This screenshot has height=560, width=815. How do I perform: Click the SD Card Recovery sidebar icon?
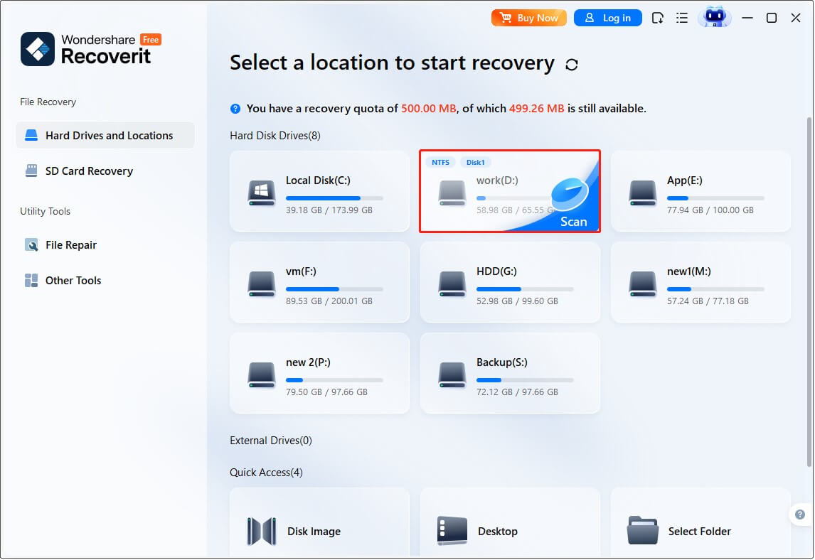point(31,171)
